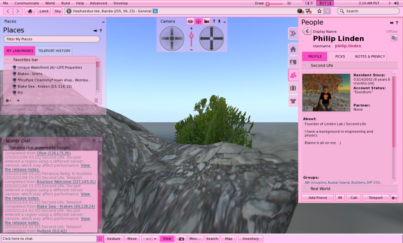
Task: Click the home button in navigation bar
Action: click(x=30, y=11)
